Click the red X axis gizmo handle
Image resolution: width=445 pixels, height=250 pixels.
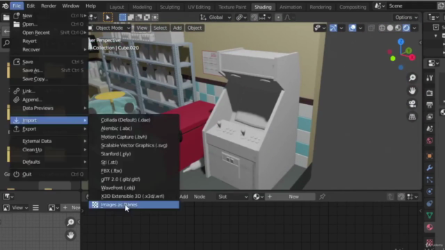tap(412, 58)
